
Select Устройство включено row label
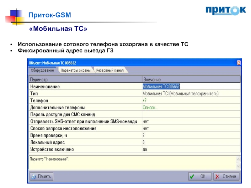click(x=52, y=149)
